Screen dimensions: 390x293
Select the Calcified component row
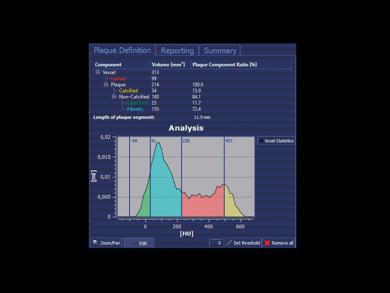click(128, 91)
